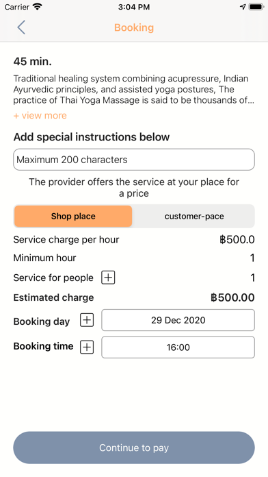This screenshot has height=477, width=268.
Task: Tap the back arrow icon
Action: coord(21,27)
